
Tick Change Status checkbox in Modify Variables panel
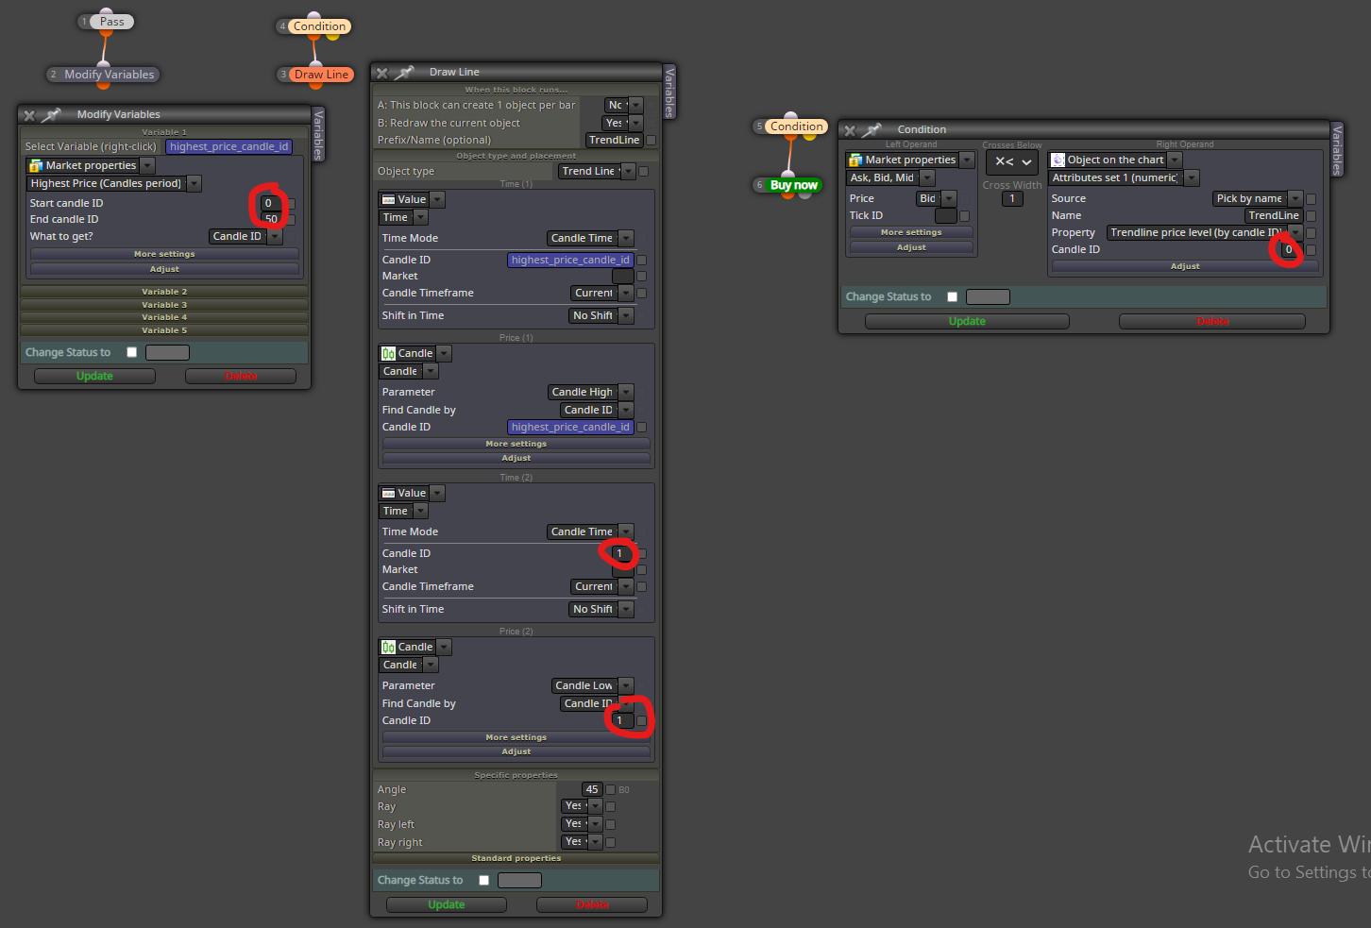131,352
